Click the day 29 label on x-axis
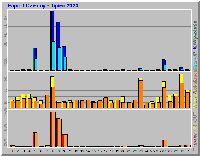Image resolution: width=200 pixels, height=156 pixels. coord(176,151)
